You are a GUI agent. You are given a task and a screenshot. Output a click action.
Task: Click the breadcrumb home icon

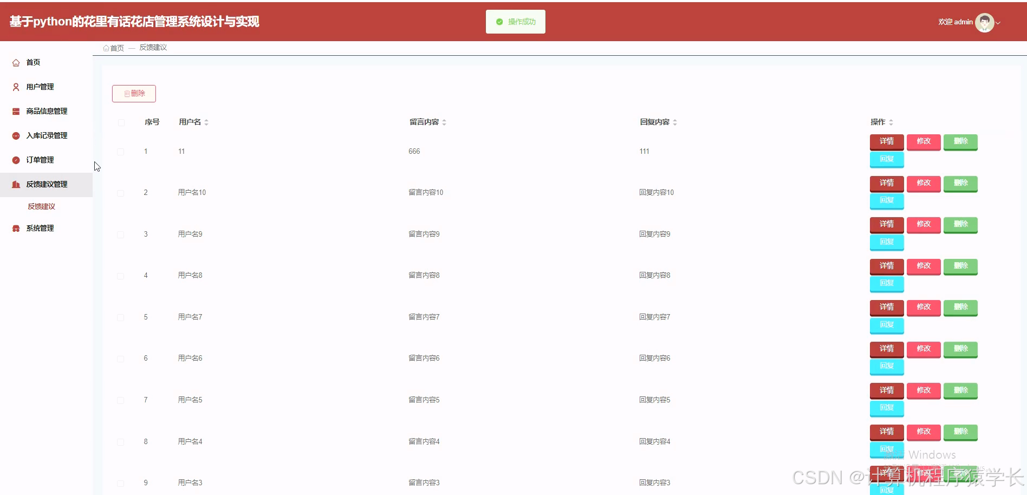(x=106, y=48)
